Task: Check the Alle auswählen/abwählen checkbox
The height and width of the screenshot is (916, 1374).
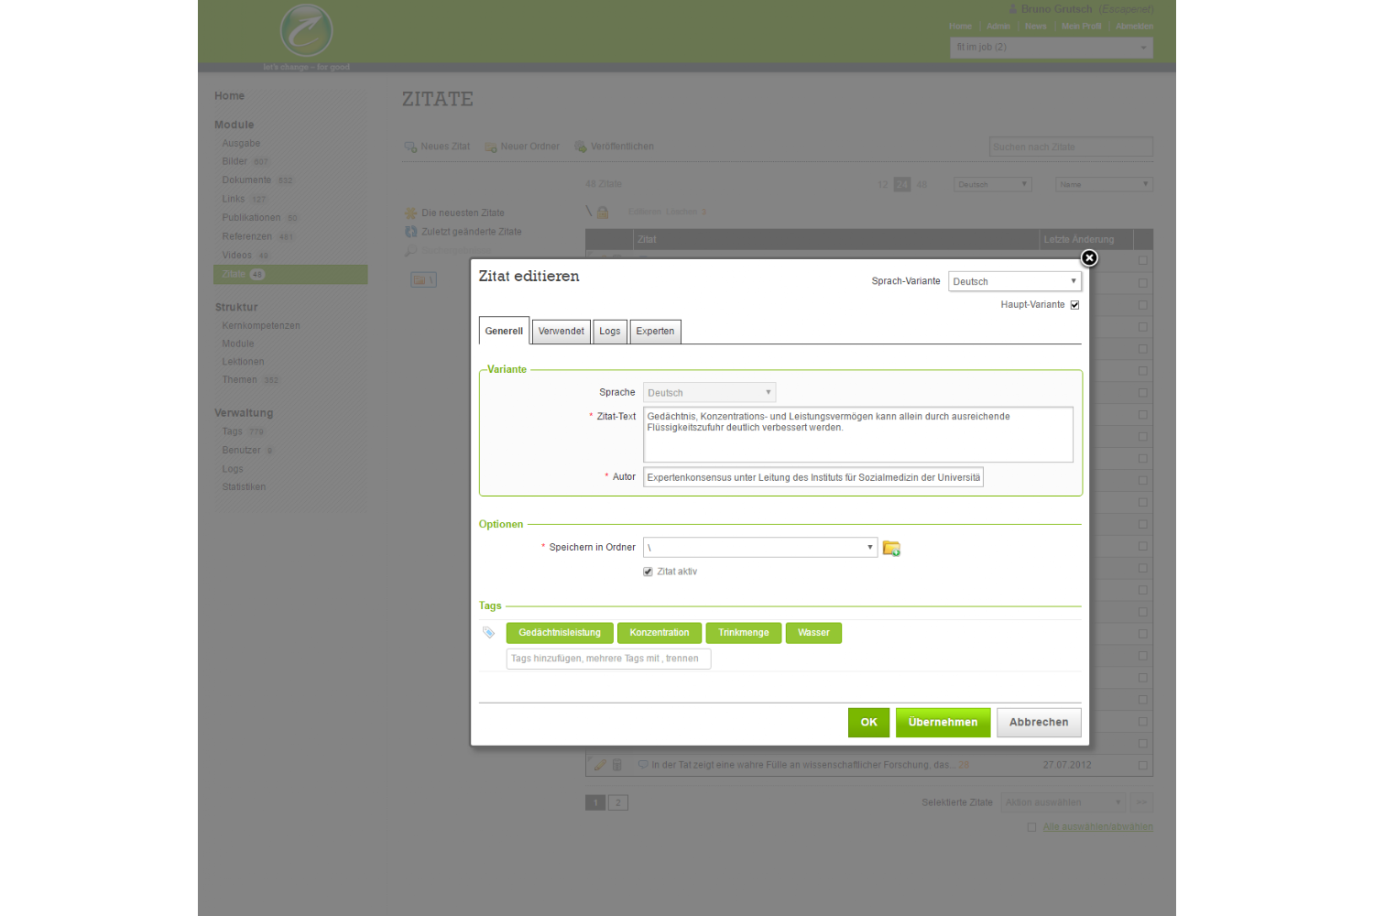Action: (x=1031, y=827)
